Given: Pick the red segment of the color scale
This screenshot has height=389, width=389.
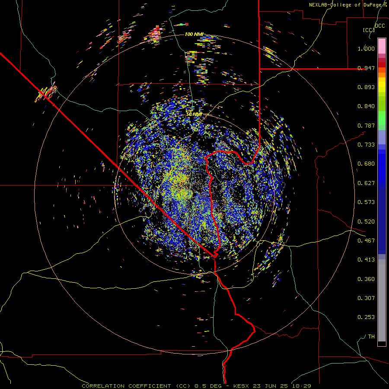Looking at the screenshot, I should click(x=382, y=65).
